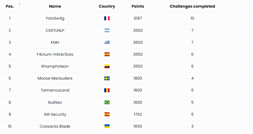This screenshot has width=253, height=134.
Task: Click the NullSec team name
Action: (55, 102)
